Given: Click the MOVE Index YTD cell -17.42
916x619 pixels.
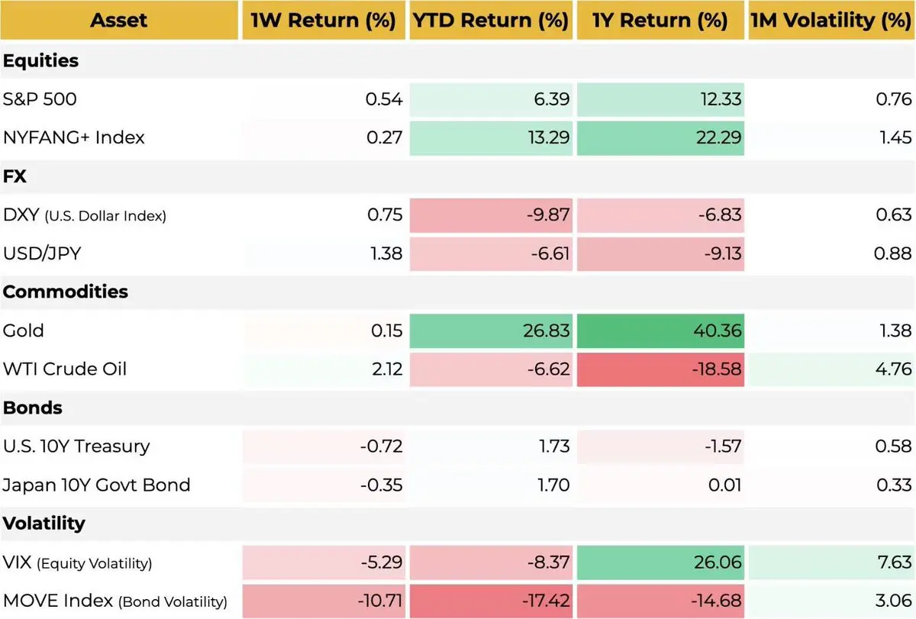Looking at the screenshot, I should [x=491, y=601].
